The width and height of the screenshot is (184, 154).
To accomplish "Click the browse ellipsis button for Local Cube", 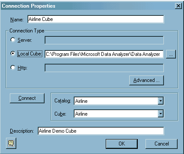I will tap(171, 54).
